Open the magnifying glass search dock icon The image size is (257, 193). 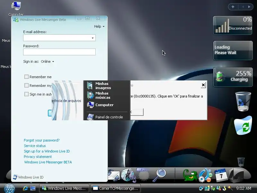click(159, 175)
